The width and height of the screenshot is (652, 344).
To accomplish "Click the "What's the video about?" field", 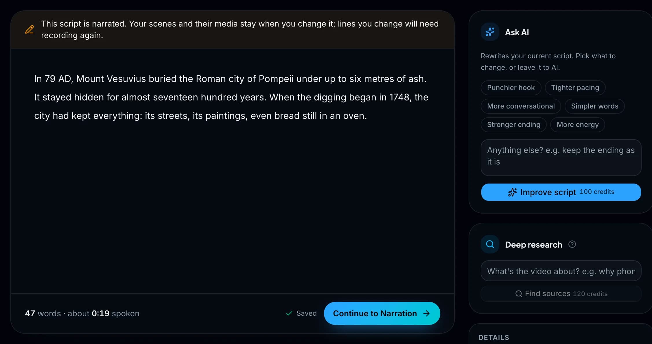I will (x=561, y=271).
